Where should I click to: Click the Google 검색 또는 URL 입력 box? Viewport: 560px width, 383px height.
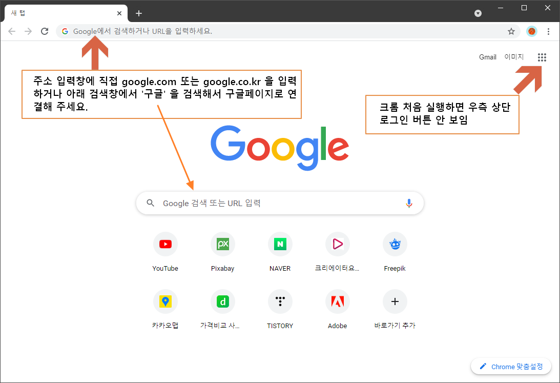280,203
